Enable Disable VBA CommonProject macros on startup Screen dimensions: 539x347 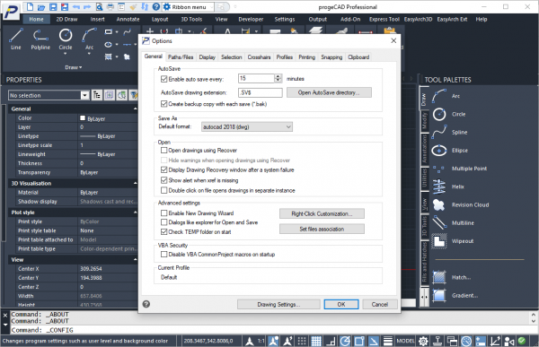pos(164,255)
